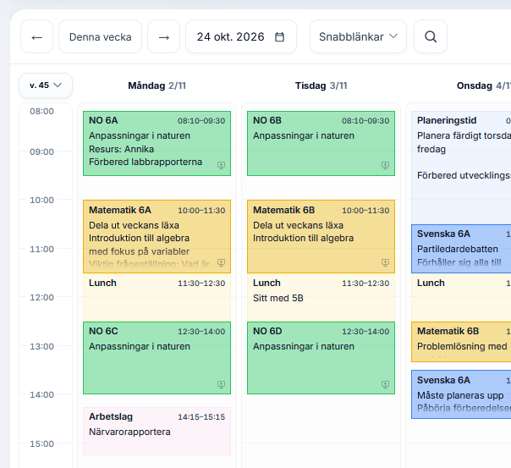511x468 pixels.
Task: Click the 12:00 time label
Action: pyautogui.click(x=41, y=298)
